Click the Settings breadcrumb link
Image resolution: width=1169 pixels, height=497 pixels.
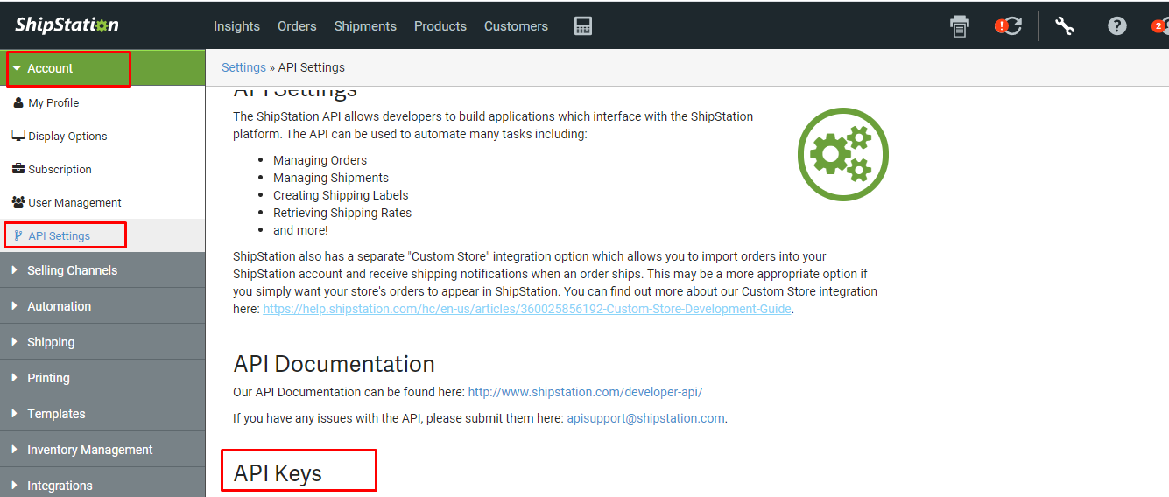(243, 67)
